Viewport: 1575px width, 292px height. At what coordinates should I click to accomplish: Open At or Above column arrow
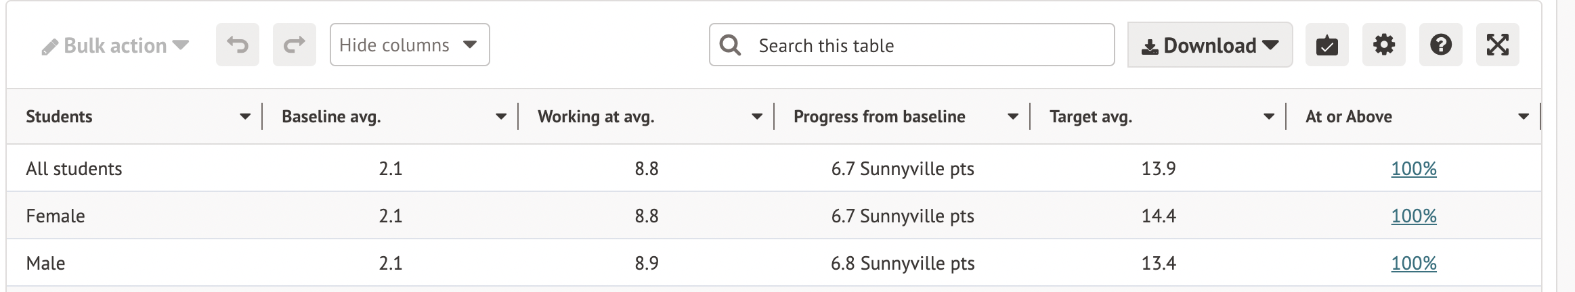[x=1524, y=117]
